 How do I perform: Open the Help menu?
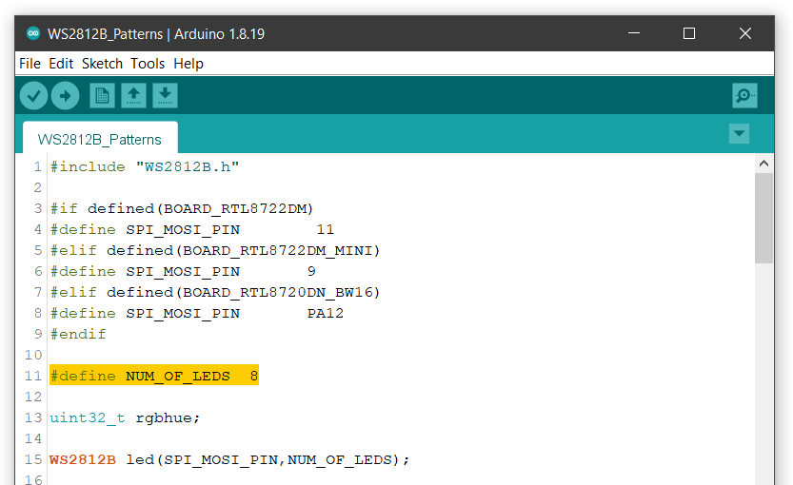[188, 64]
